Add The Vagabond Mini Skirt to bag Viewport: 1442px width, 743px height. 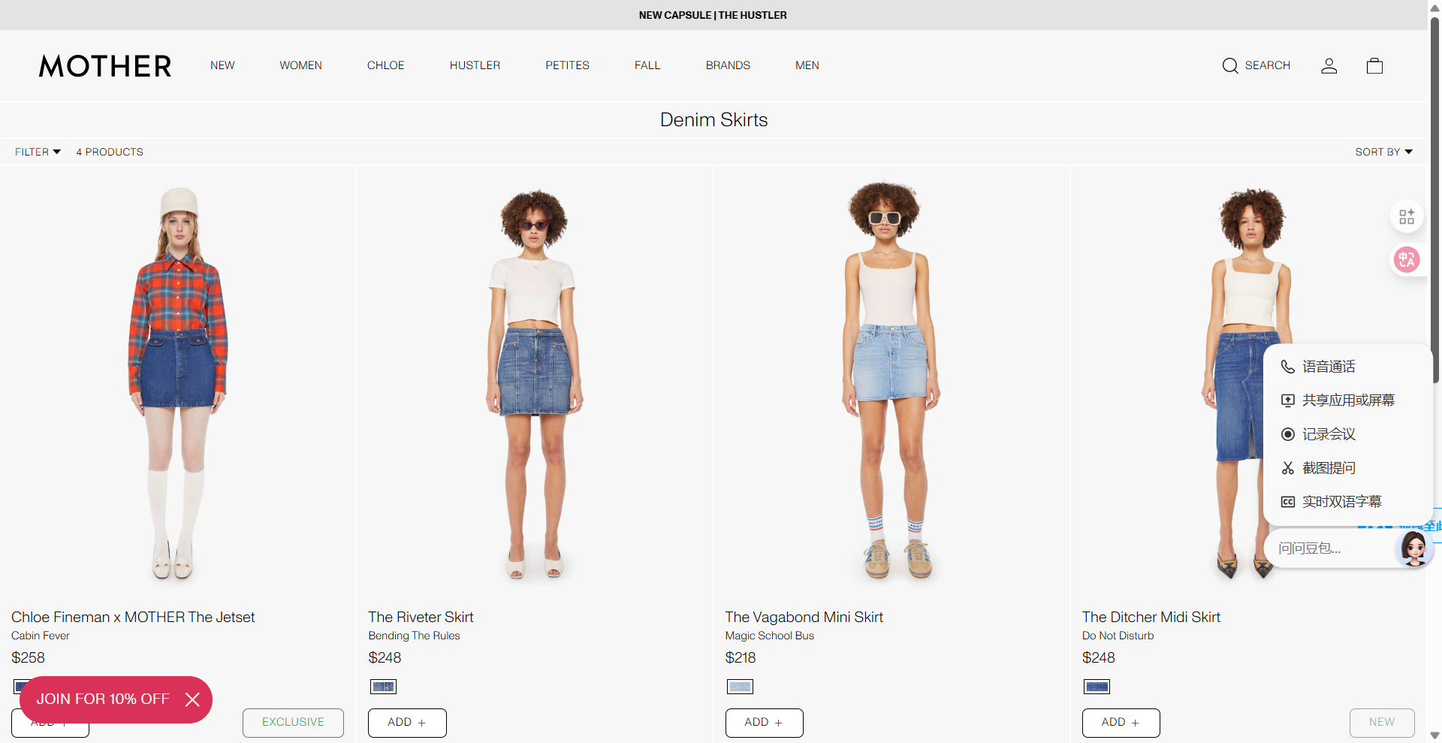[x=764, y=723]
